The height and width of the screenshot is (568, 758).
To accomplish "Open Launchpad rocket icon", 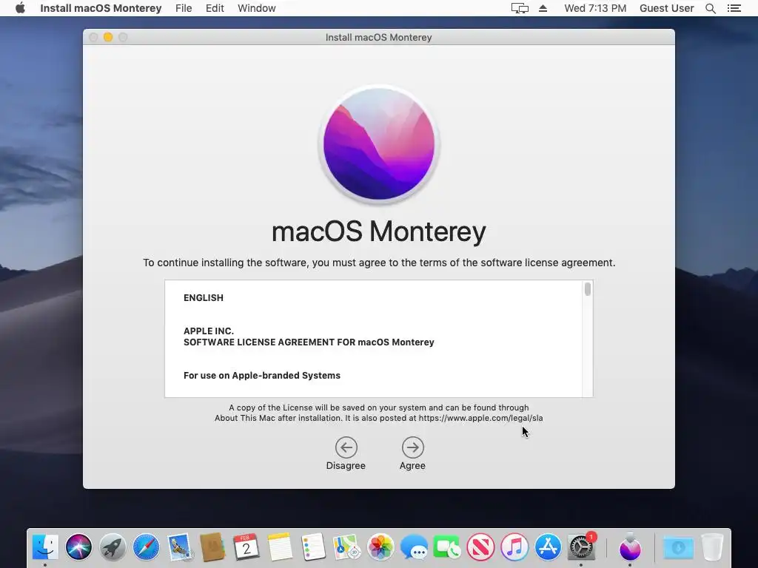I will pyautogui.click(x=113, y=547).
